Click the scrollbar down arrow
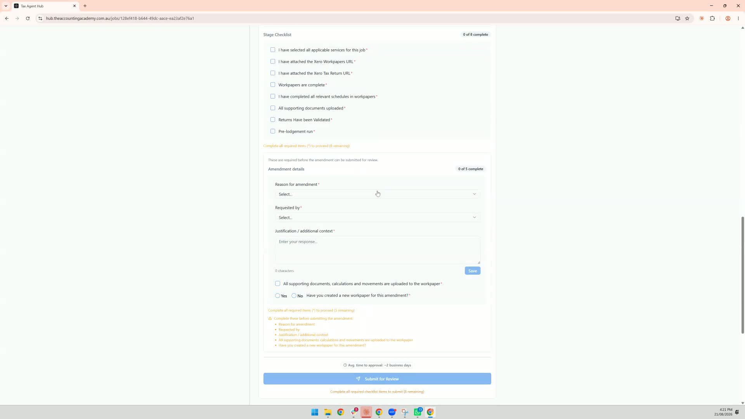The height and width of the screenshot is (419, 745). click(x=743, y=403)
